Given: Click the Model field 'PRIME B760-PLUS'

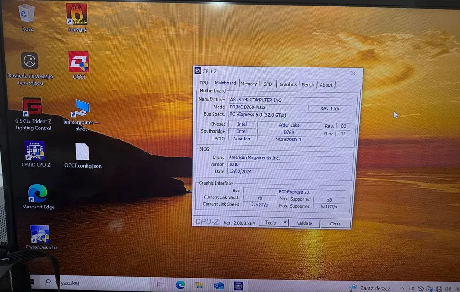Looking at the screenshot, I should (x=268, y=107).
